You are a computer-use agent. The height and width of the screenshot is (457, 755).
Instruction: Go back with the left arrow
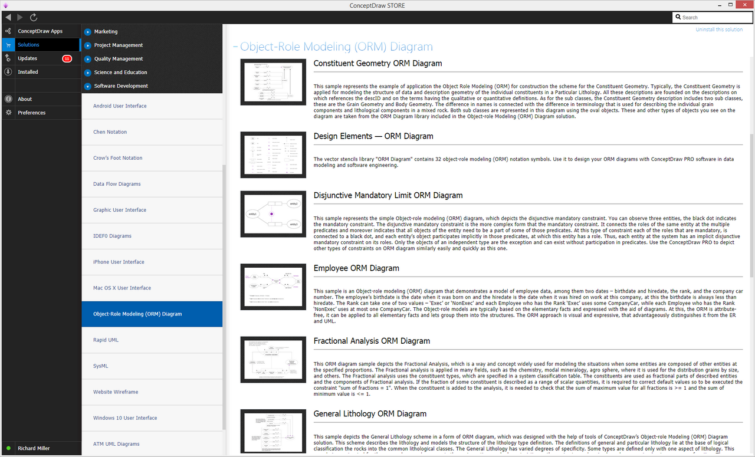8,18
